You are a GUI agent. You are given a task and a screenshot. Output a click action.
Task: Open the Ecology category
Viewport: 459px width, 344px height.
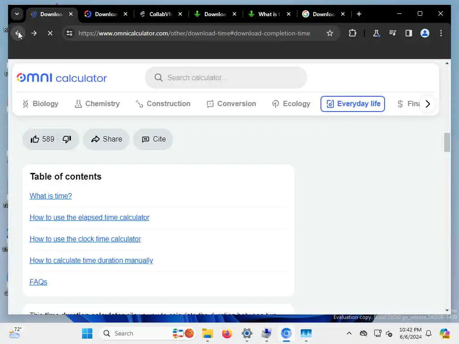click(291, 103)
